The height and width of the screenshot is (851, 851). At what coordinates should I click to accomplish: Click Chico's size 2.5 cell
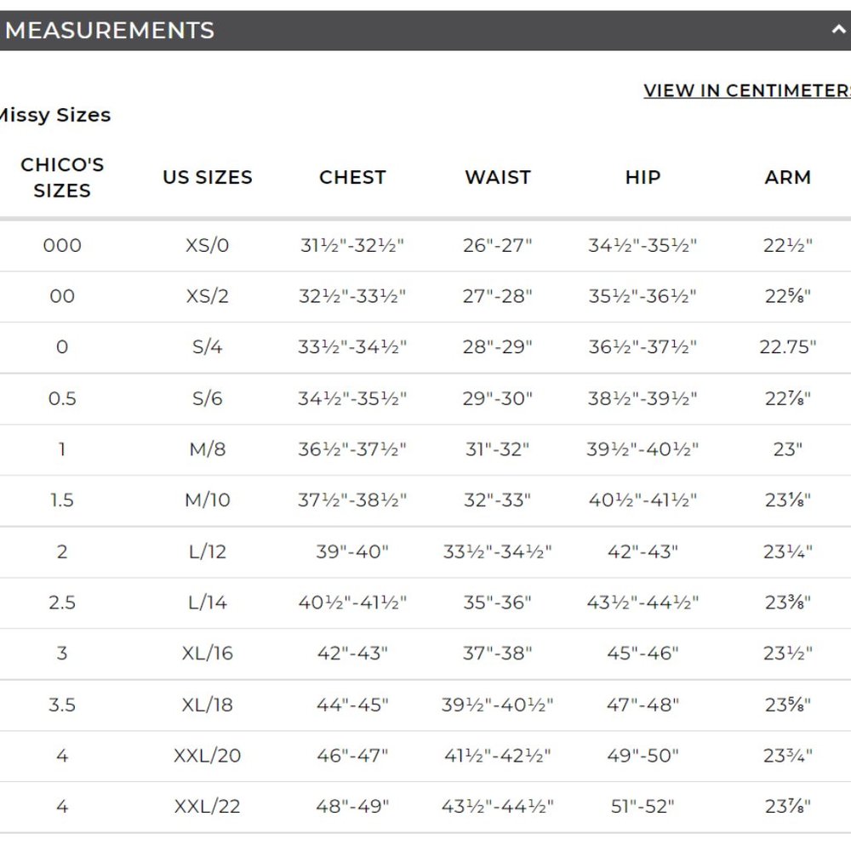[x=62, y=603]
